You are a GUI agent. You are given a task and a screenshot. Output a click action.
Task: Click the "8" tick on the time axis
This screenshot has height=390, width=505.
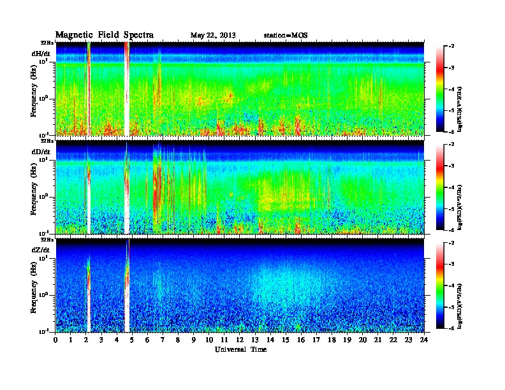click(178, 340)
